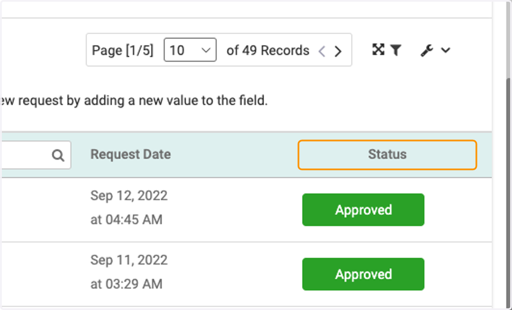Screen dimensions: 512x310
Task: Select the at 04:45 AM time text
Action: point(126,220)
